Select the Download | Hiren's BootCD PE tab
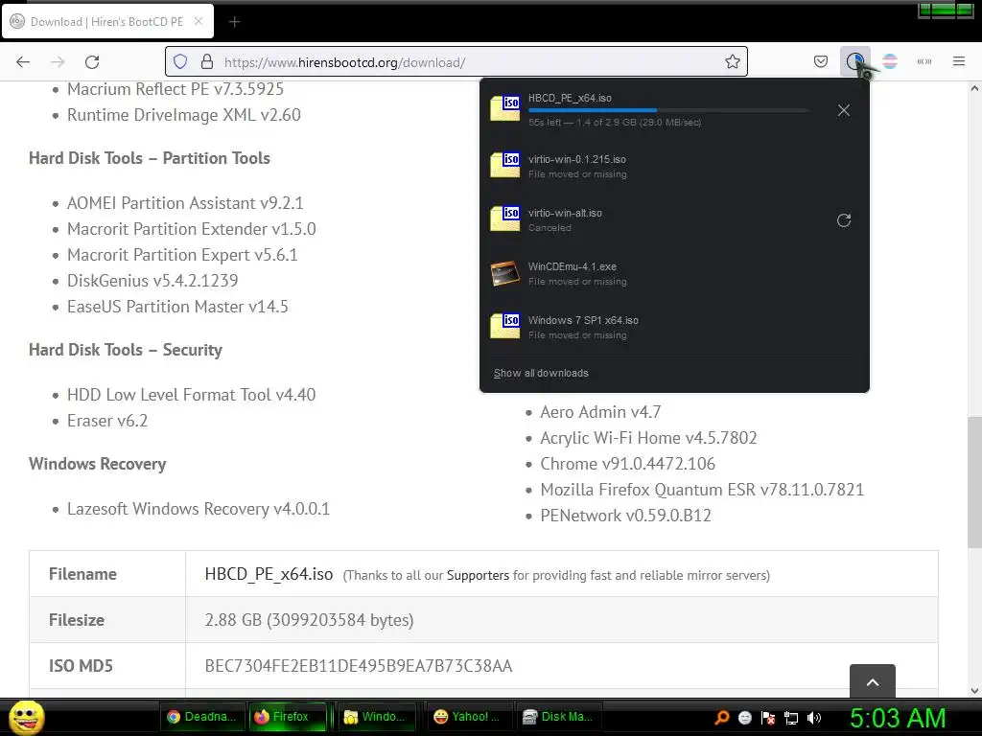Viewport: 982px width, 736px height. coord(107,22)
